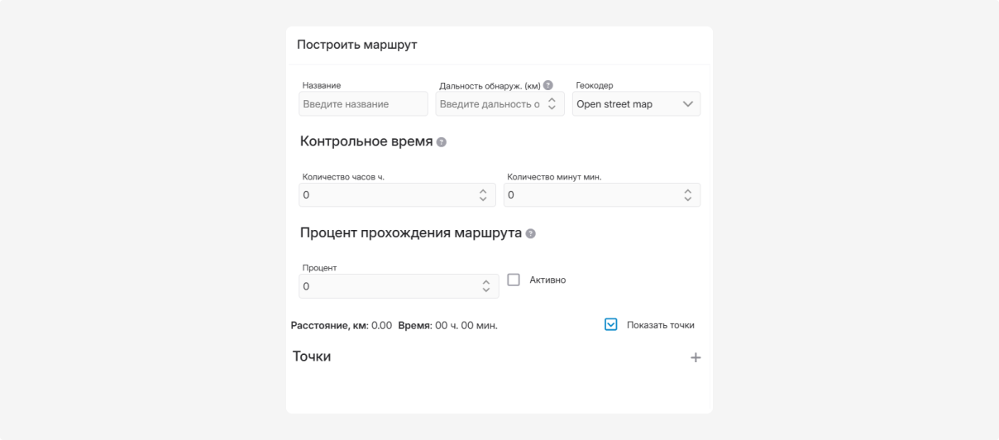Click help icon beside Процент прохождения маршрута

pos(531,233)
